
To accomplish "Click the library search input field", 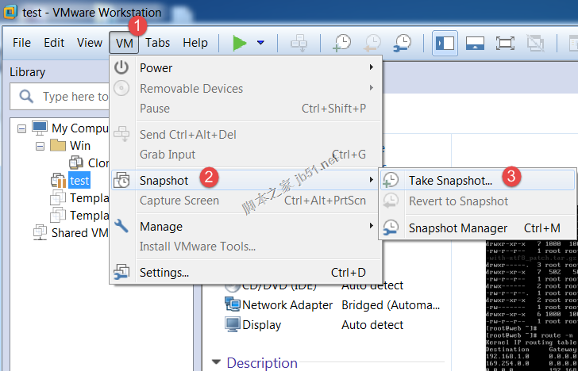I will pos(75,97).
